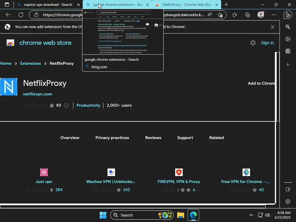Open the Reviews tab

tap(153, 138)
